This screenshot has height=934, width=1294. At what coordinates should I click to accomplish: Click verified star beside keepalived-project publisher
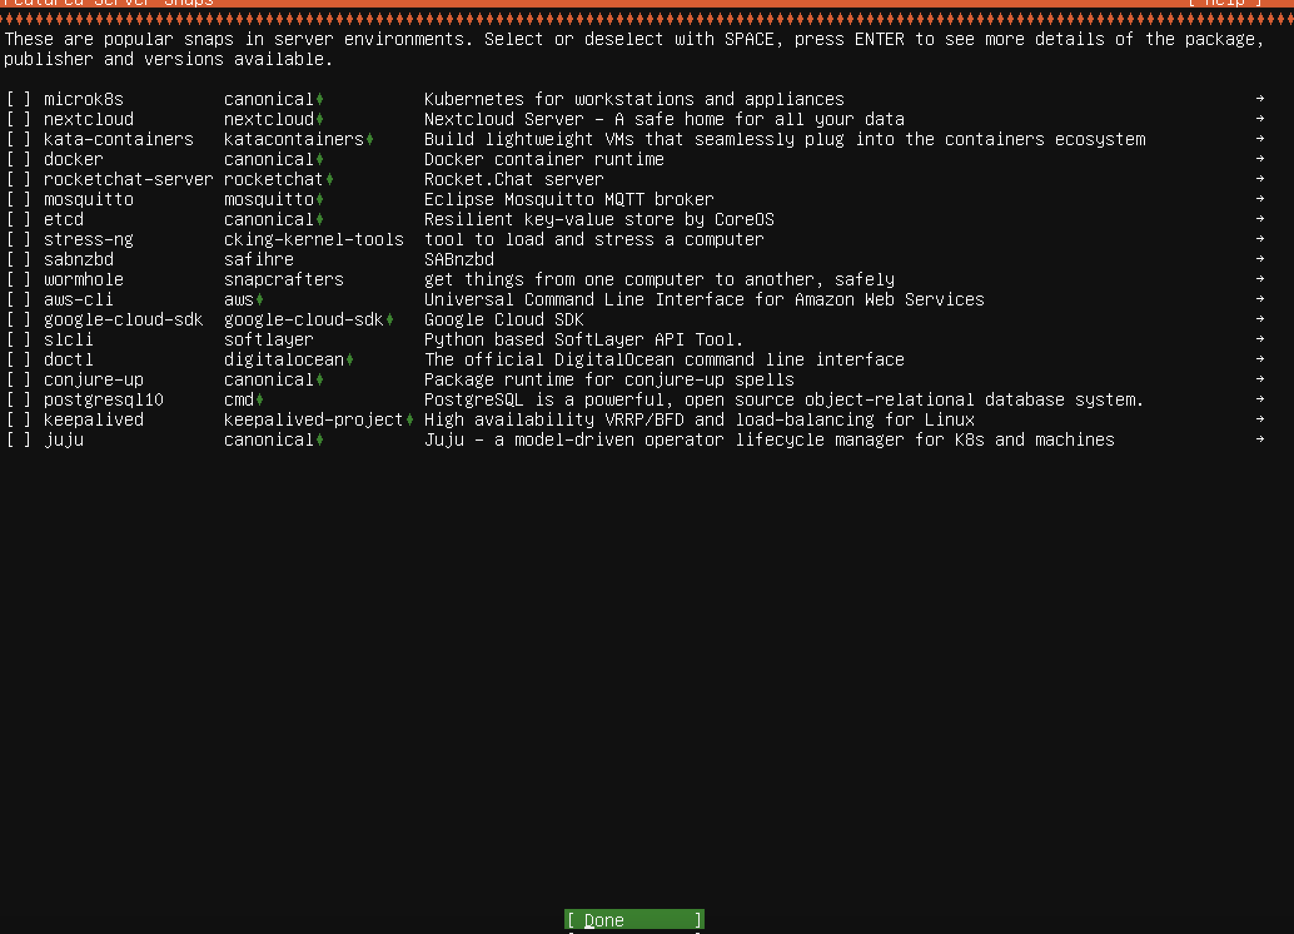pos(410,420)
